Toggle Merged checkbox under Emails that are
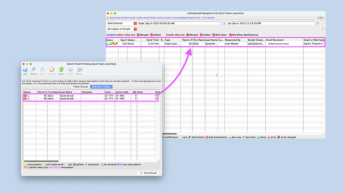This screenshot has width=344, height=193. coord(187,35)
